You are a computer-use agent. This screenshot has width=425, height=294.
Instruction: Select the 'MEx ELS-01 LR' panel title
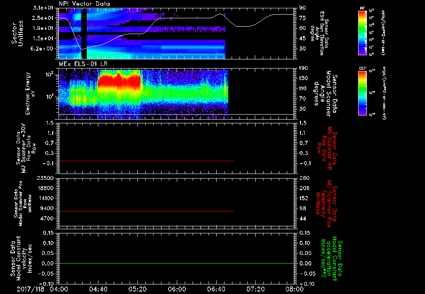[83, 64]
